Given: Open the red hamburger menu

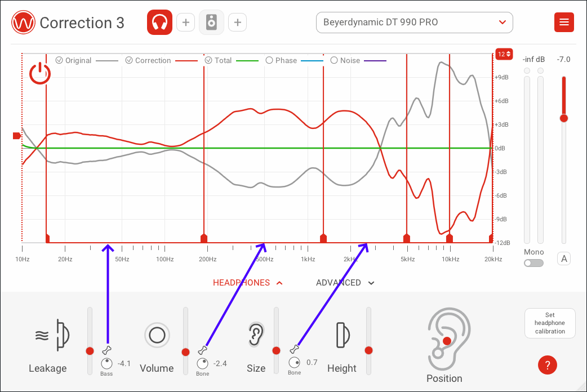Looking at the screenshot, I should tap(564, 23).
